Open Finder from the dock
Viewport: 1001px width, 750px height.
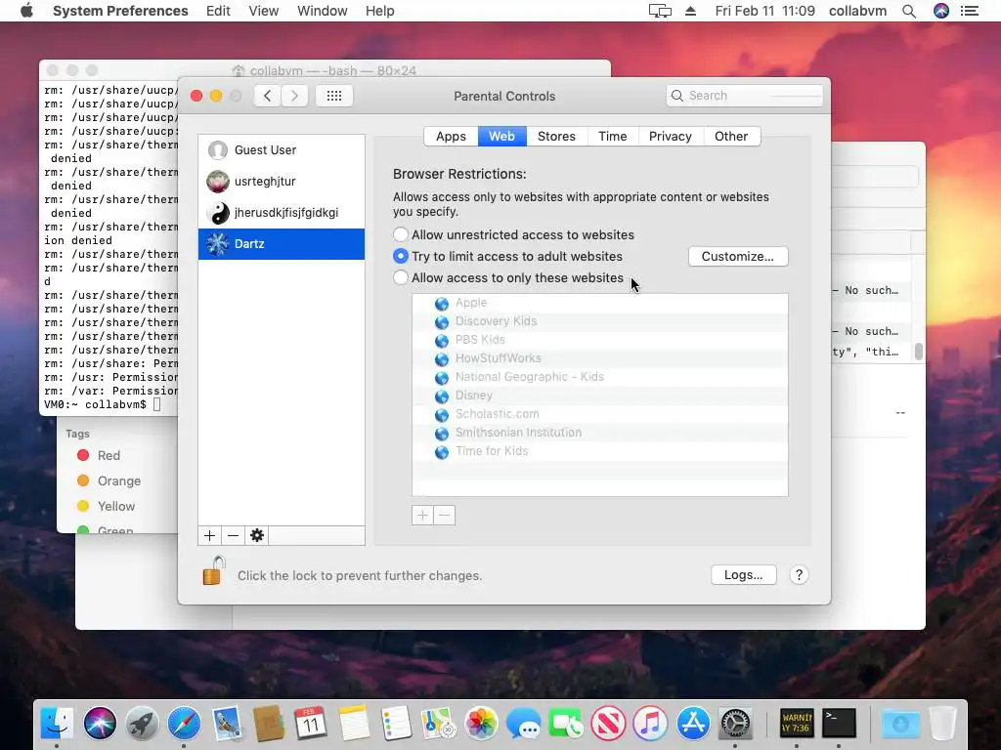pos(57,724)
